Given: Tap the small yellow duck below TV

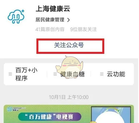Looking at the screenshot, I should (93, 122).
